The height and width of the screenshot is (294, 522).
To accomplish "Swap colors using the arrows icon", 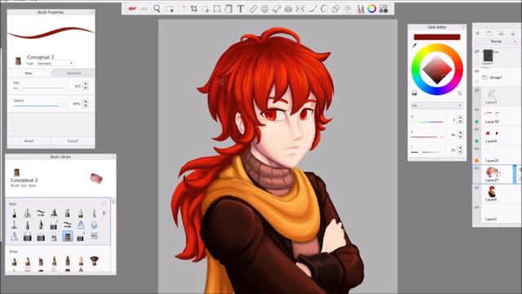I will 460,93.
